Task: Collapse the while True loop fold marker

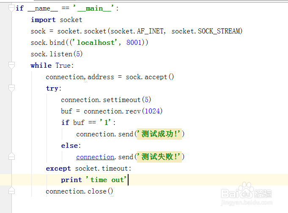Action: (x=11, y=65)
